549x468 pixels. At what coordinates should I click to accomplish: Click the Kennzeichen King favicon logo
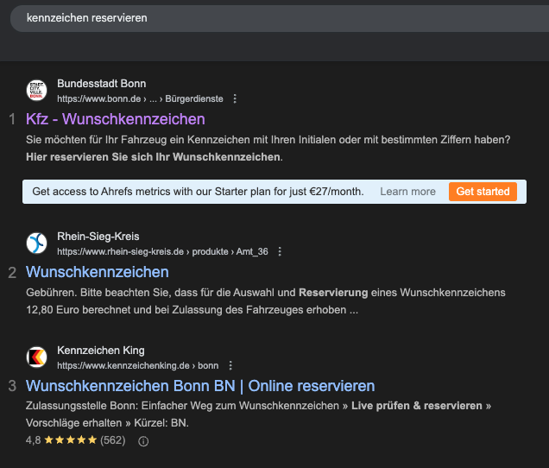click(37, 357)
